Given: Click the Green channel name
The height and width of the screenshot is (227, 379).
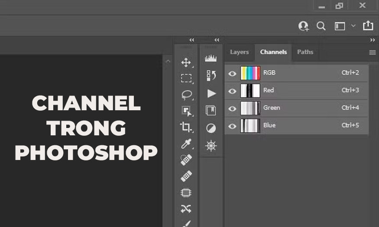Looking at the screenshot, I should 272,108.
